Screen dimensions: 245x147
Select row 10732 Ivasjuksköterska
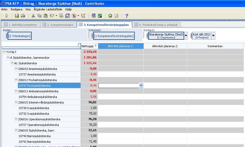(x=49, y=114)
